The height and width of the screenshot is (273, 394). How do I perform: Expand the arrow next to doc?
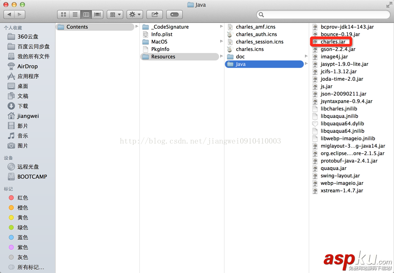[x=306, y=56]
